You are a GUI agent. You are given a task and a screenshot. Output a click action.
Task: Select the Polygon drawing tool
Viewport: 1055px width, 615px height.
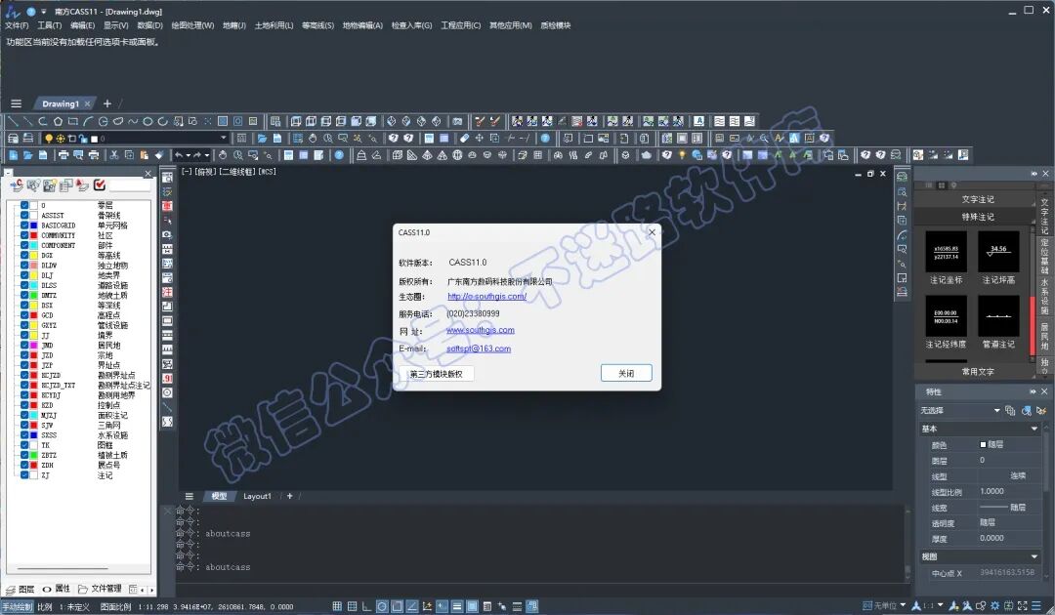click(58, 122)
